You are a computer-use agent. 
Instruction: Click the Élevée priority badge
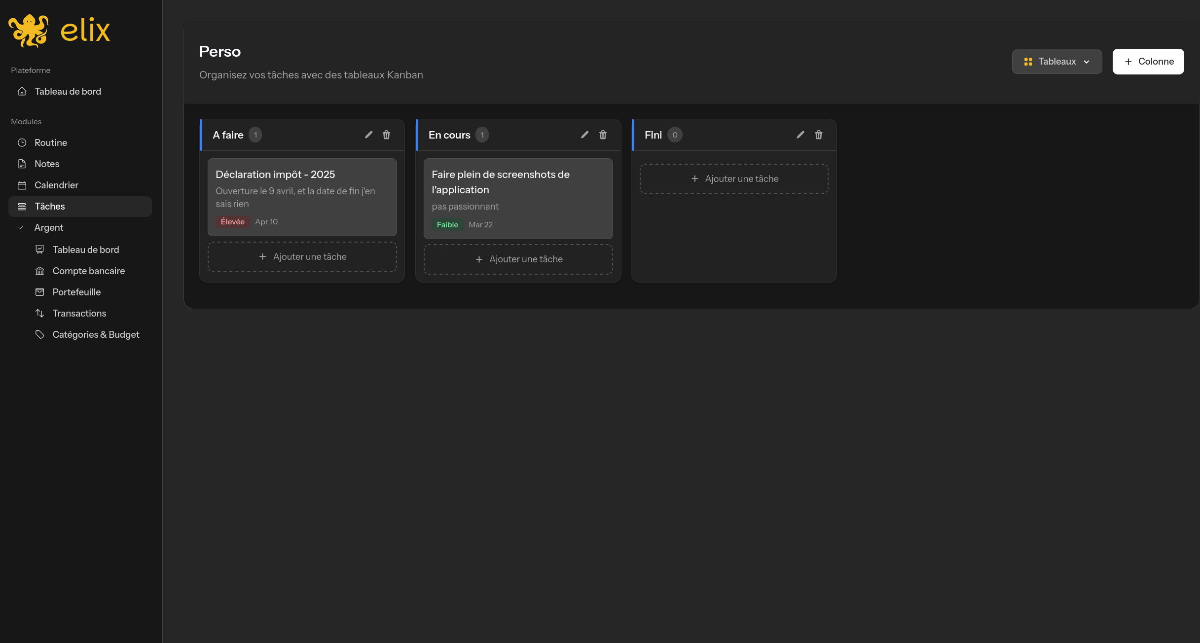click(x=232, y=221)
